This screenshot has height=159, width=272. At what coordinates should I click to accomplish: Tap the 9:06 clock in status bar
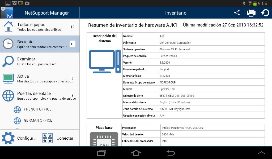262,3
